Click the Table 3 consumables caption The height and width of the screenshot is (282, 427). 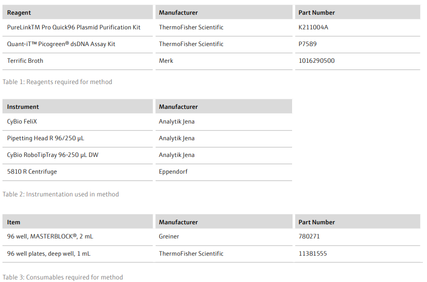click(63, 277)
